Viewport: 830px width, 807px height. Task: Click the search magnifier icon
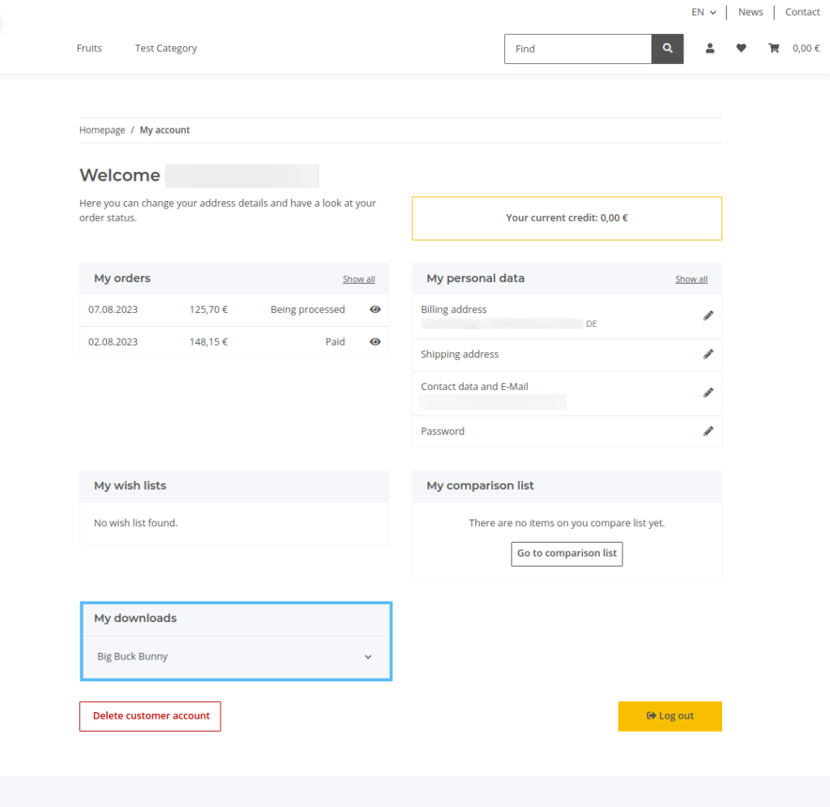(x=666, y=49)
